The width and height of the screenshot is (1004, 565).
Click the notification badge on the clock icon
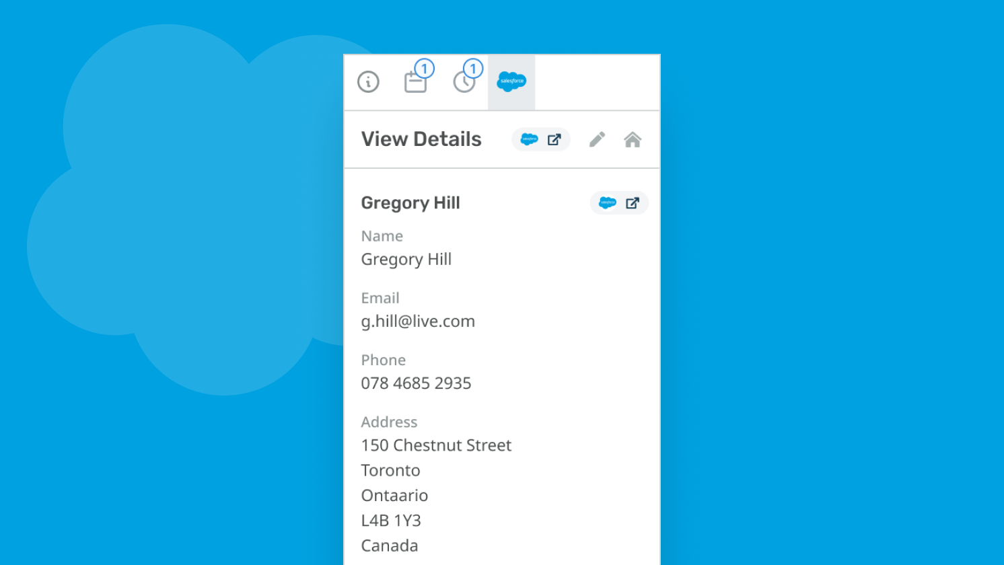point(474,68)
